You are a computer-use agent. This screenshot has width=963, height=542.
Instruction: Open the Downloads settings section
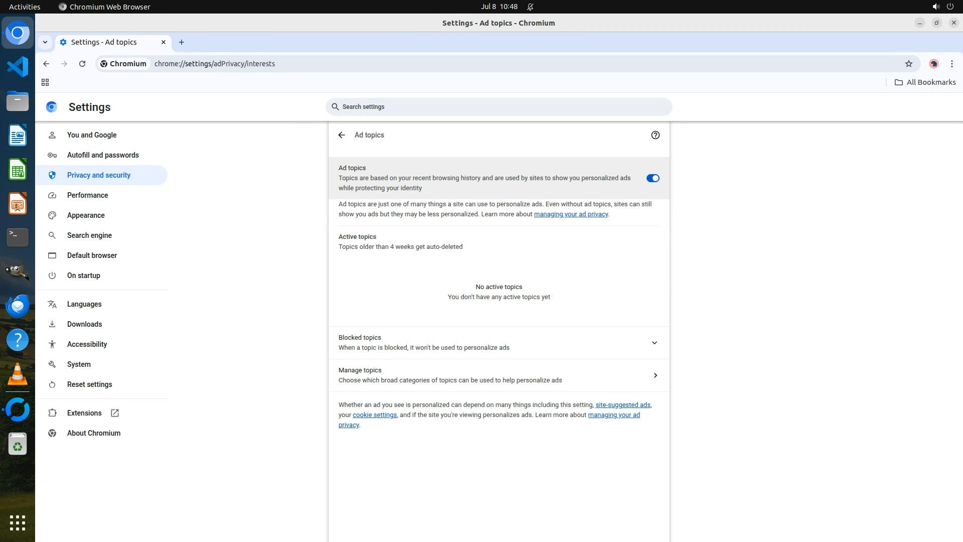tap(84, 324)
